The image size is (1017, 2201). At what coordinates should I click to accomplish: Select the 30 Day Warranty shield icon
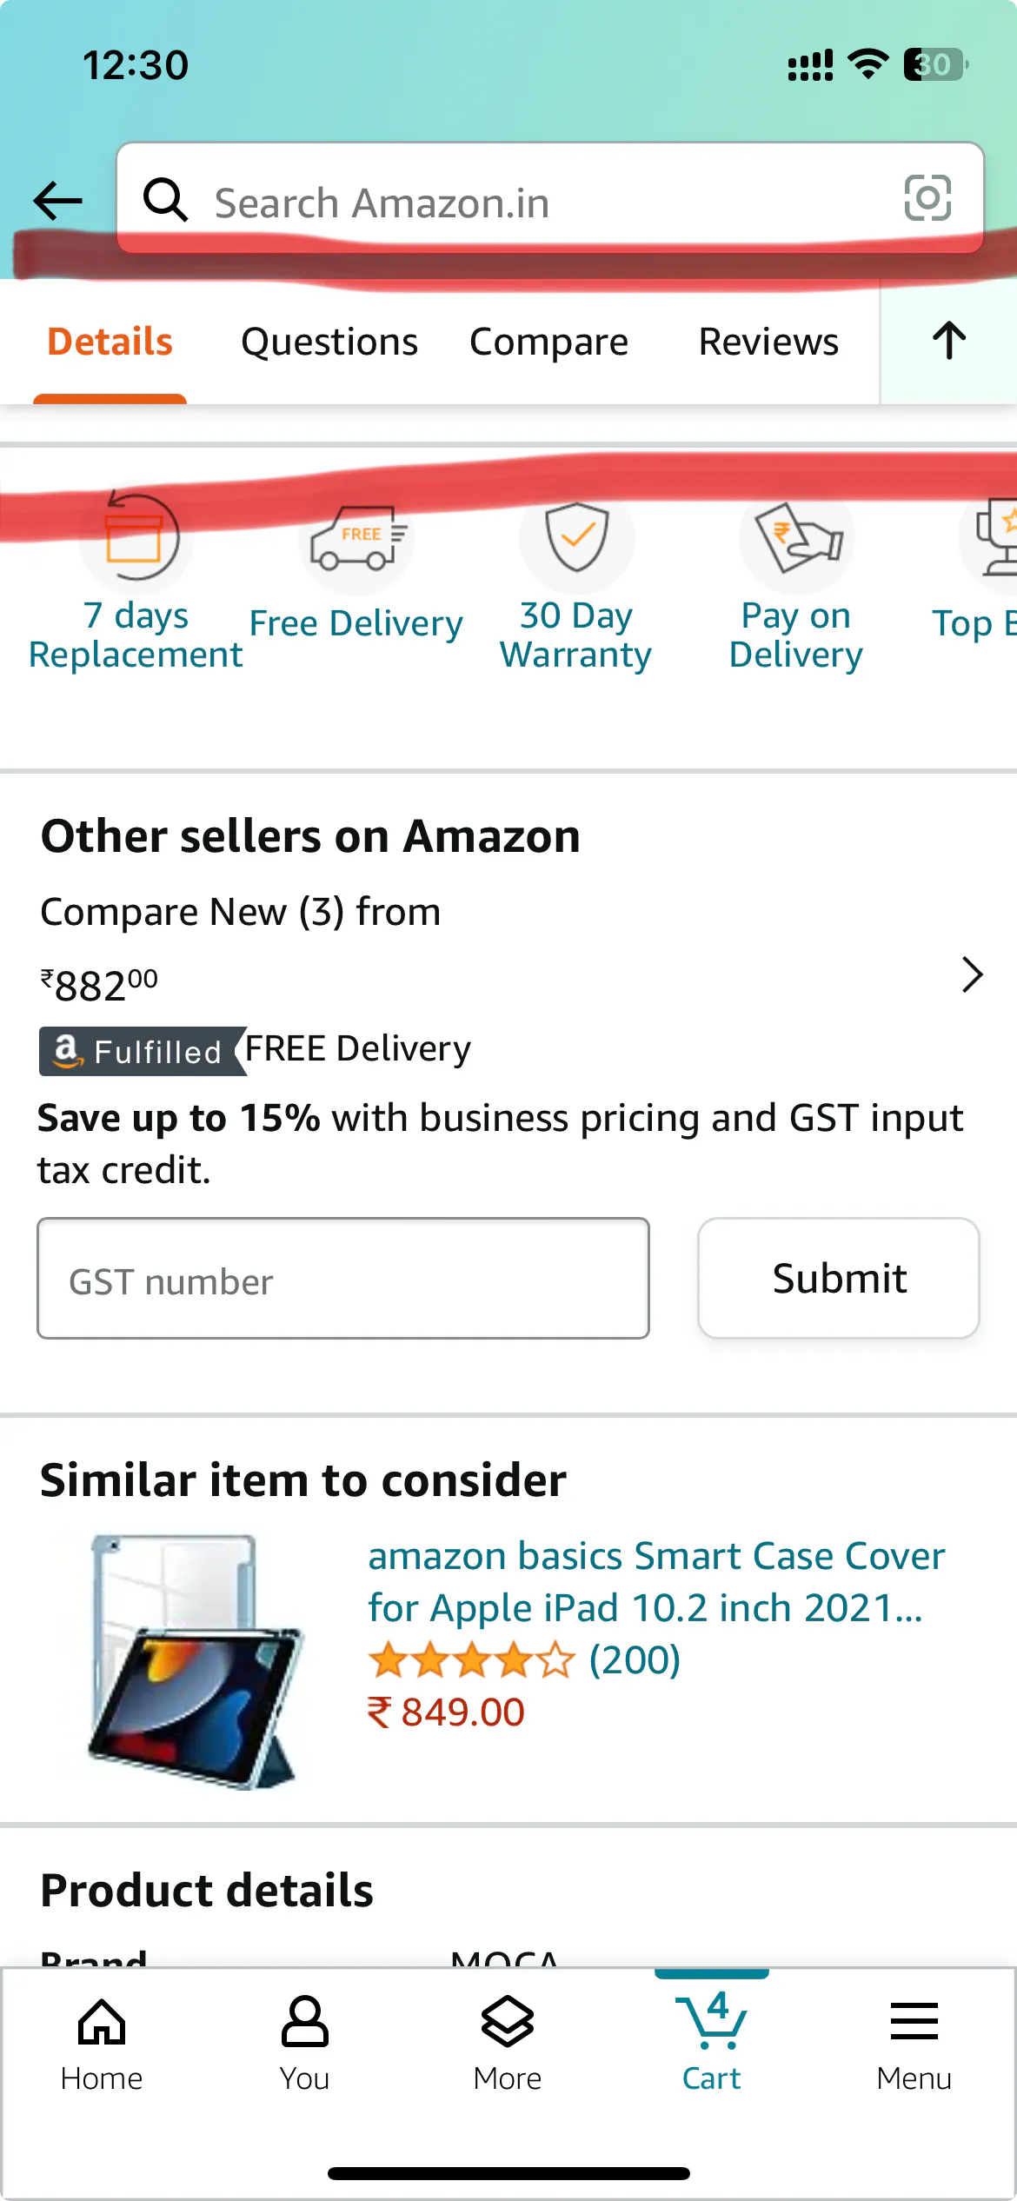pos(575,539)
